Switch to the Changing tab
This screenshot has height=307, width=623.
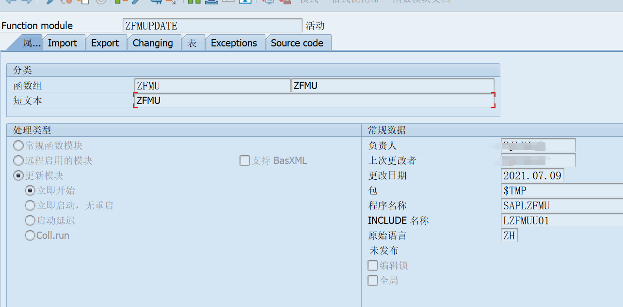click(x=154, y=43)
